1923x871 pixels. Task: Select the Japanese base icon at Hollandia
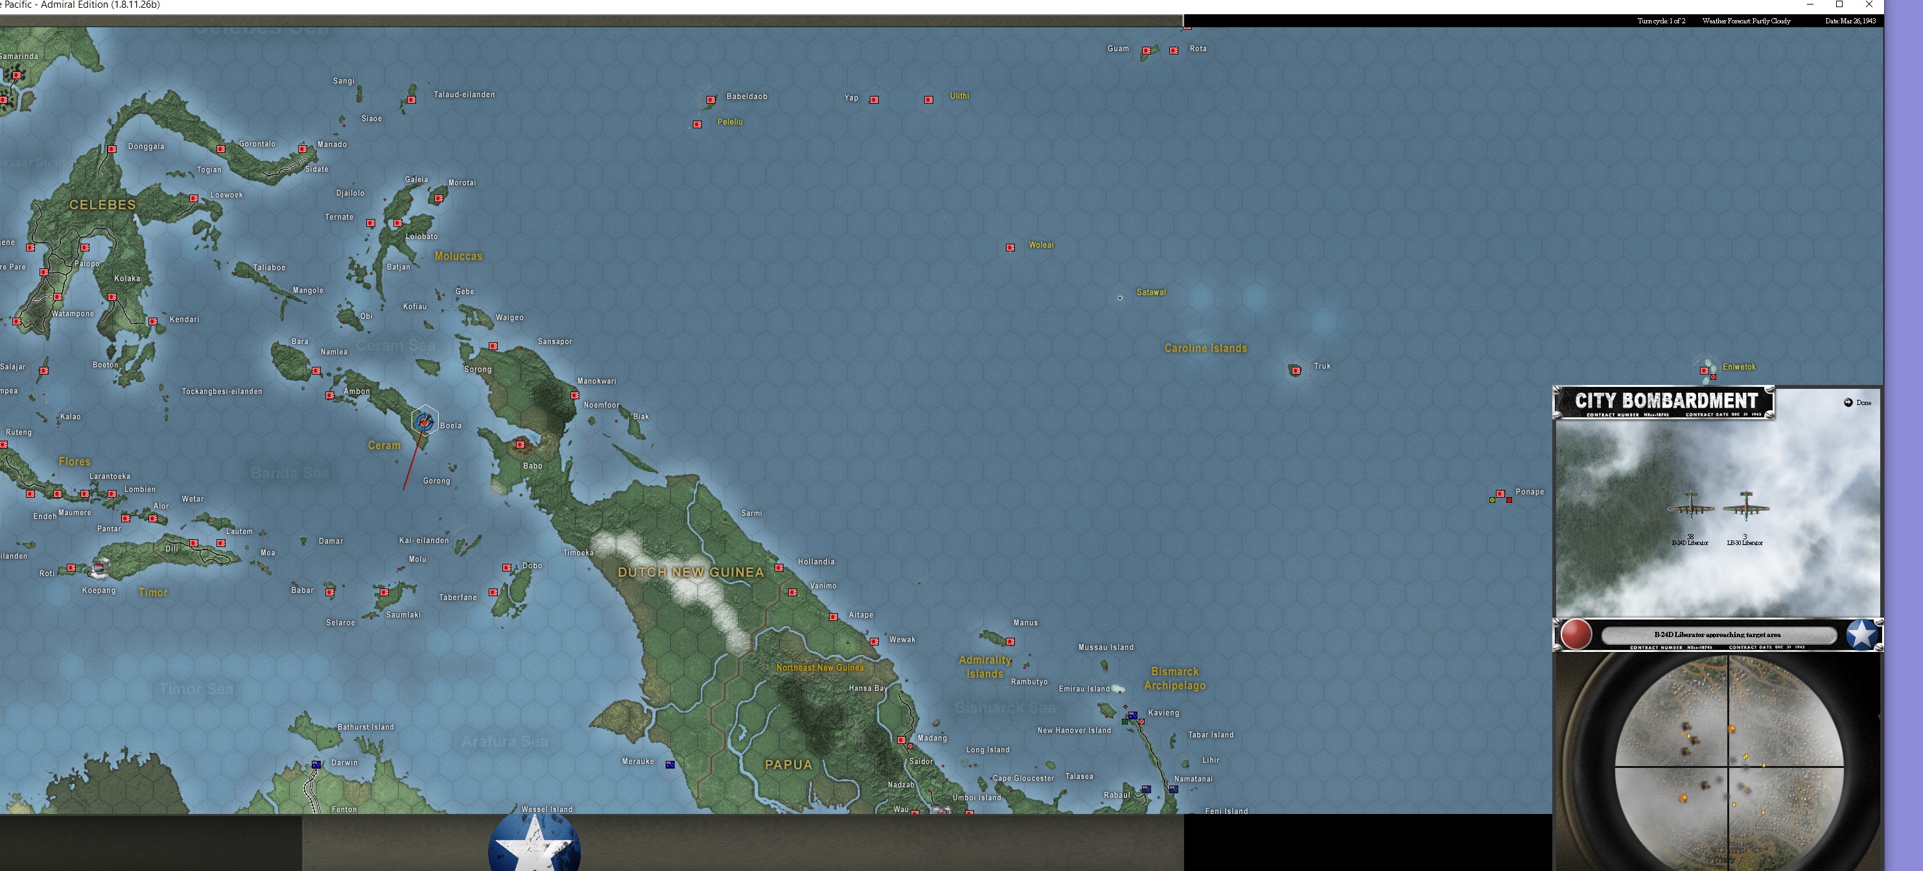778,568
